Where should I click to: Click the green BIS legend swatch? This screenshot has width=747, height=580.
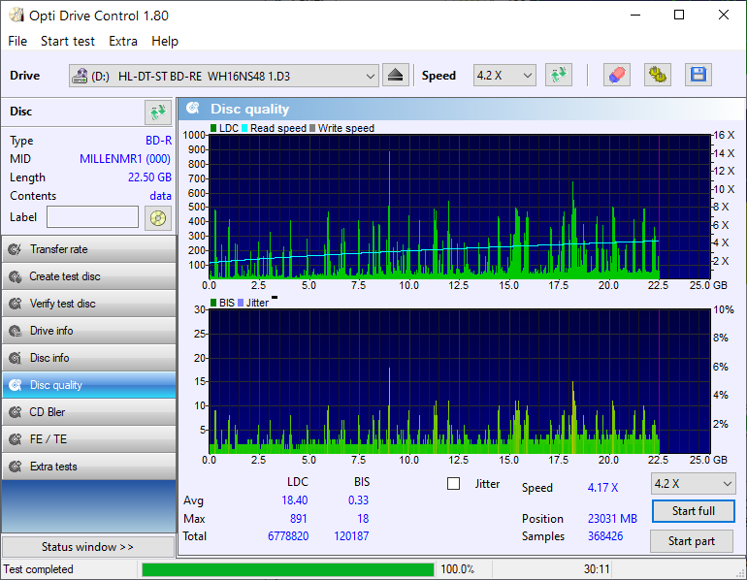pos(213,303)
